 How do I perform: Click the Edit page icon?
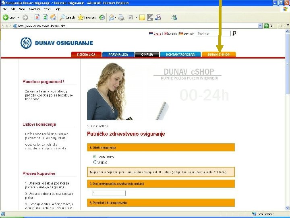click(130, 17)
